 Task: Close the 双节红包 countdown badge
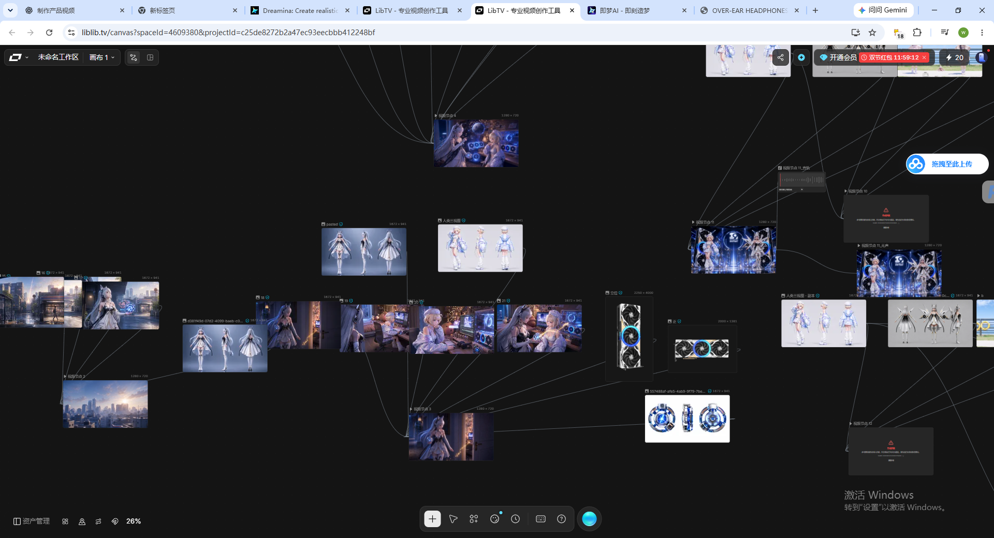coord(924,57)
